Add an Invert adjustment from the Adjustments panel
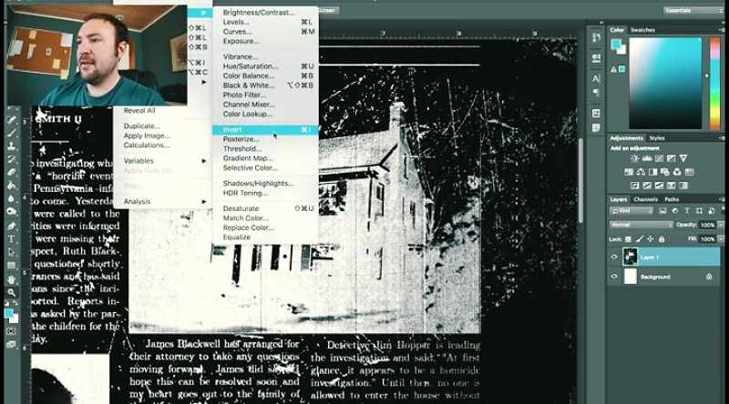Screen dimensions: 729x404 pos(634,186)
